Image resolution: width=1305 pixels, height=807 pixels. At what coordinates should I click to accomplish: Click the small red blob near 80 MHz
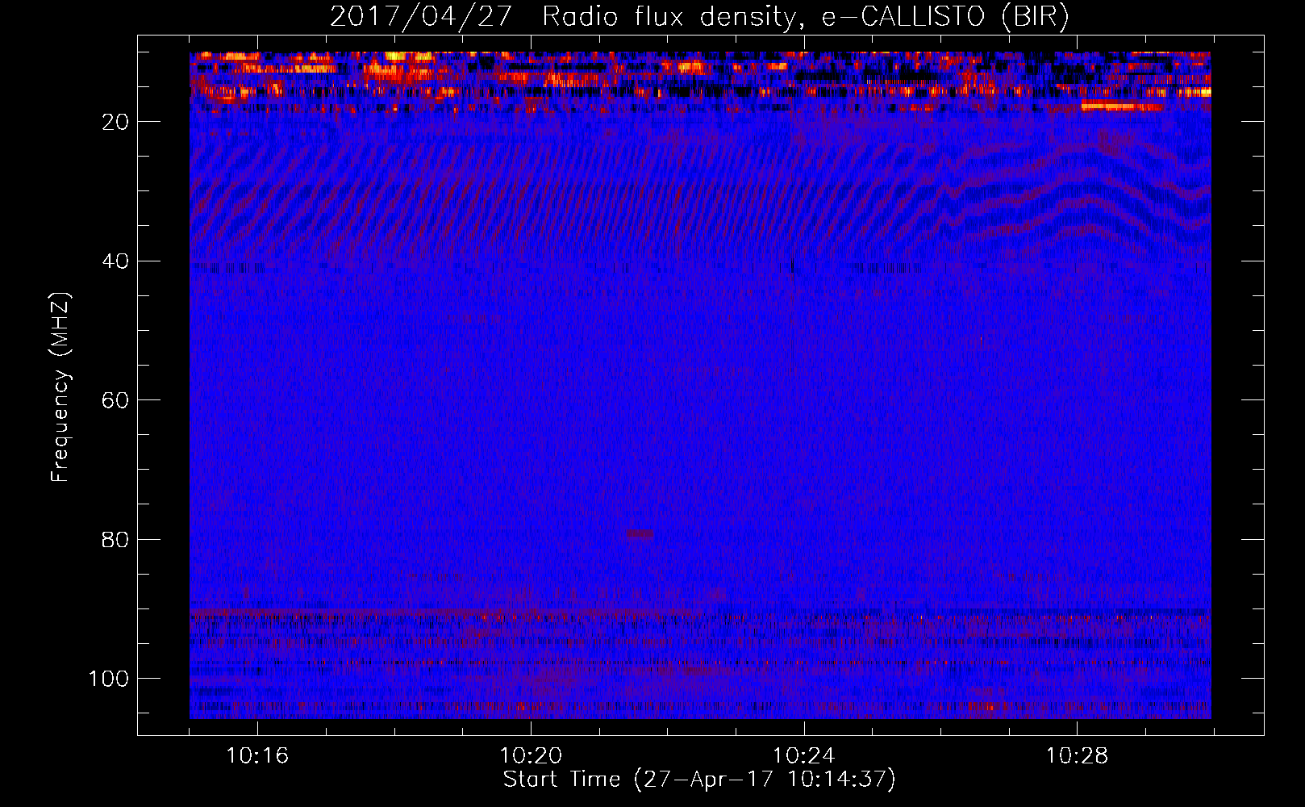coord(640,533)
